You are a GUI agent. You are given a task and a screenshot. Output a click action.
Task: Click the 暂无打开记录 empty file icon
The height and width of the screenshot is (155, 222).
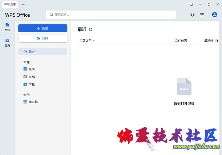(184, 87)
